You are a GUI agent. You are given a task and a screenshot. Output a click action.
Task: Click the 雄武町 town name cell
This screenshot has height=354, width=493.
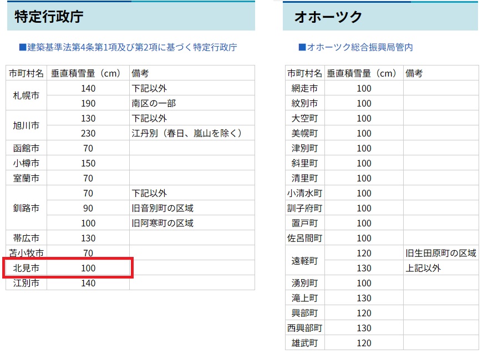304,343
